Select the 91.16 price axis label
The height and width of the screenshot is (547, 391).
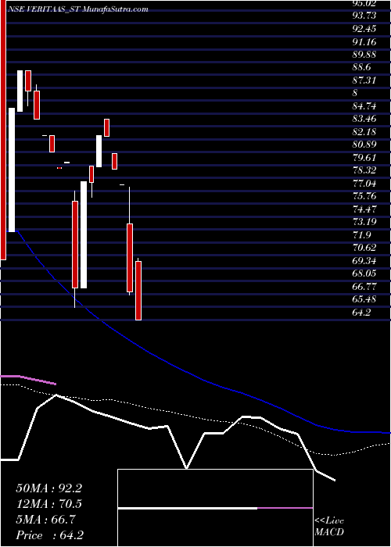click(364, 42)
